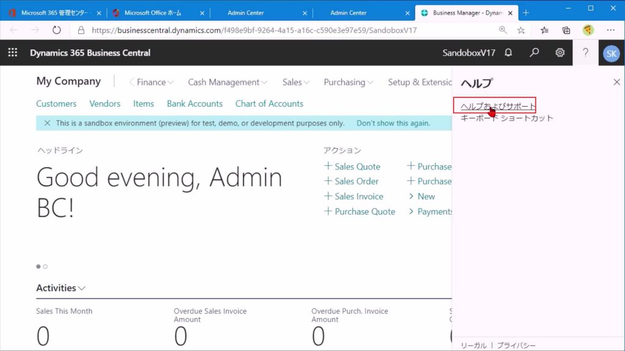This screenshot has width=625, height=351.
Task: Open the プライバシー link
Action: pos(516,345)
